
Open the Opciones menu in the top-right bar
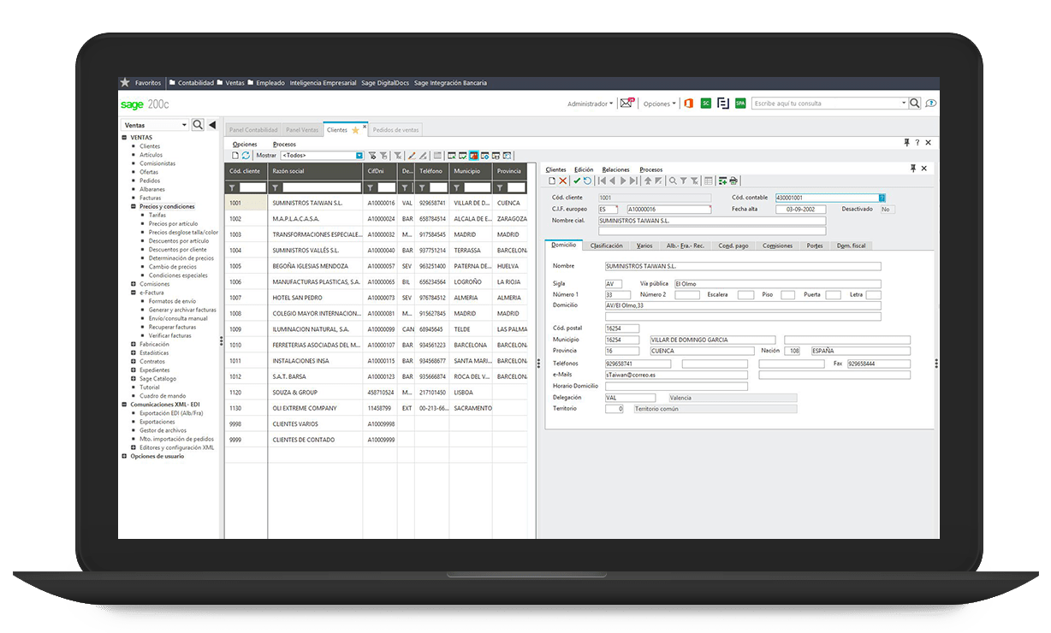657,104
